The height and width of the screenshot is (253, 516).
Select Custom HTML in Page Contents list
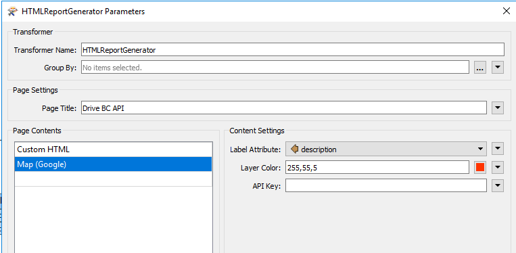click(113, 149)
